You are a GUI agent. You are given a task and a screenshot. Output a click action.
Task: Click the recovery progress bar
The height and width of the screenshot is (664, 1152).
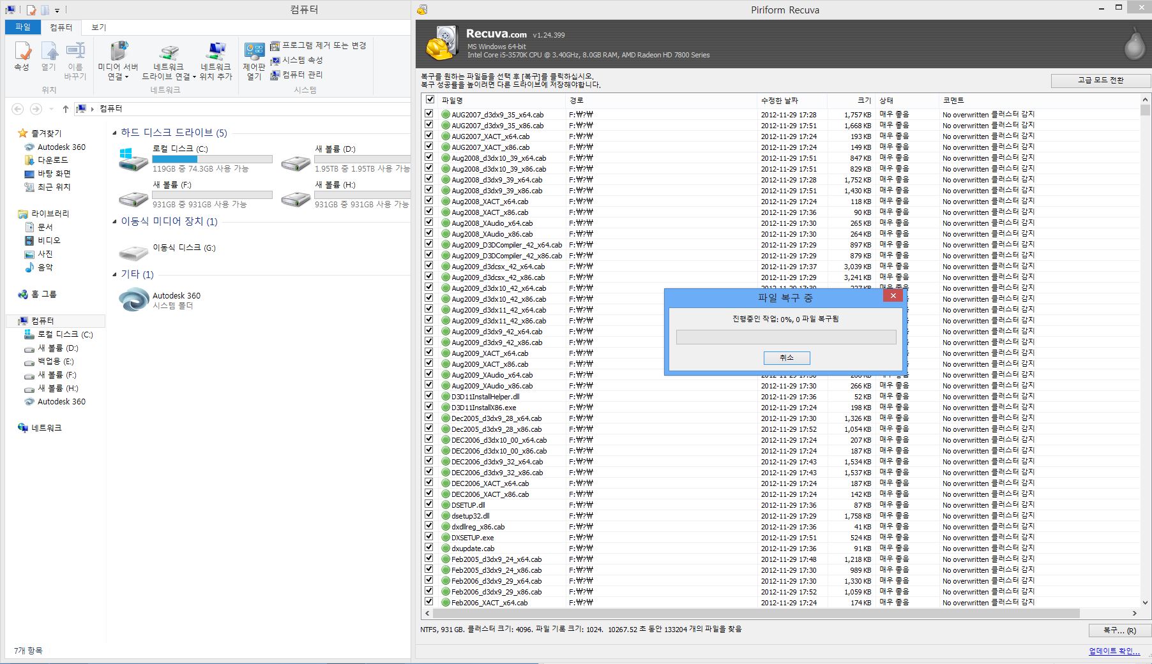(786, 337)
